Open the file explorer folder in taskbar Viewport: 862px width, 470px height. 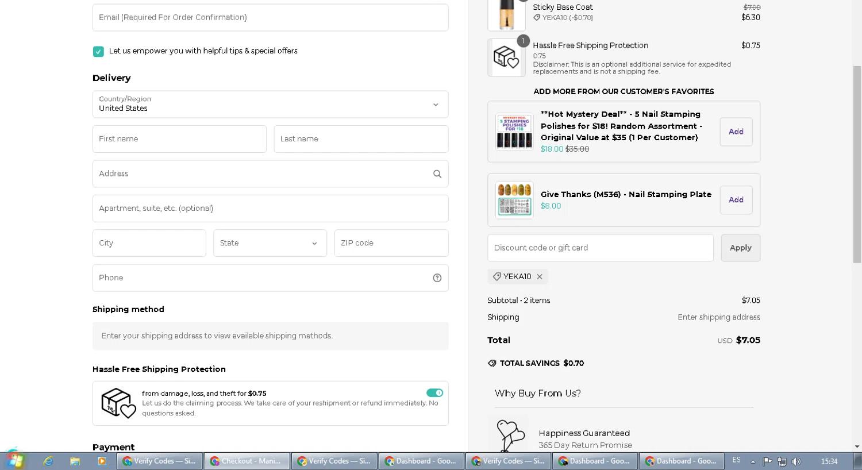click(x=75, y=461)
